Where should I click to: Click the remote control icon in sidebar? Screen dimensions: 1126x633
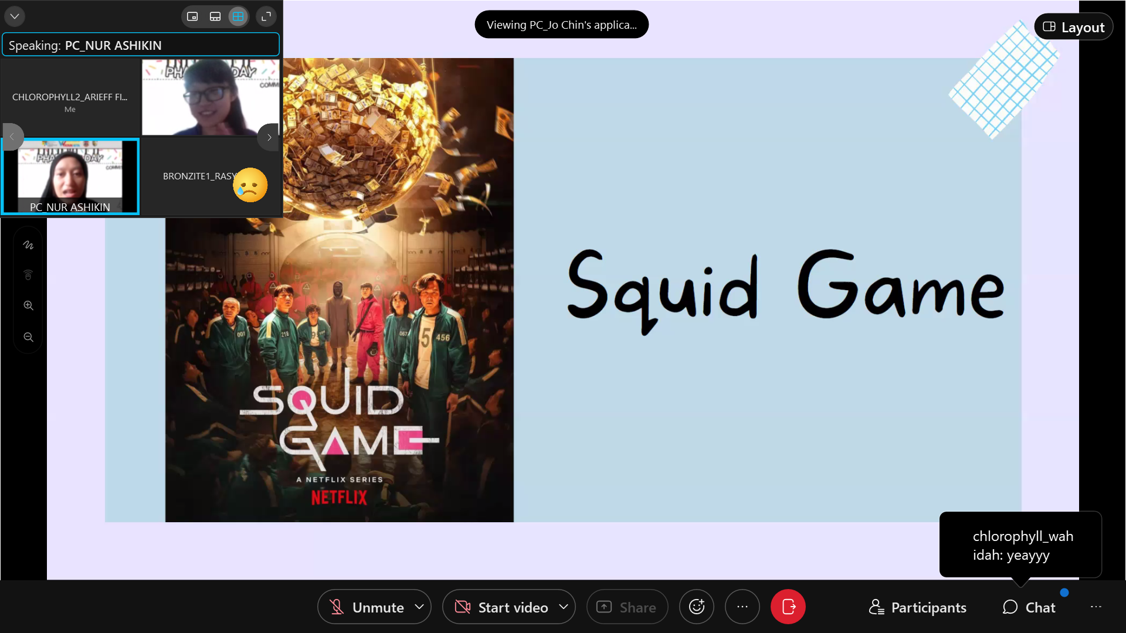pos(28,275)
